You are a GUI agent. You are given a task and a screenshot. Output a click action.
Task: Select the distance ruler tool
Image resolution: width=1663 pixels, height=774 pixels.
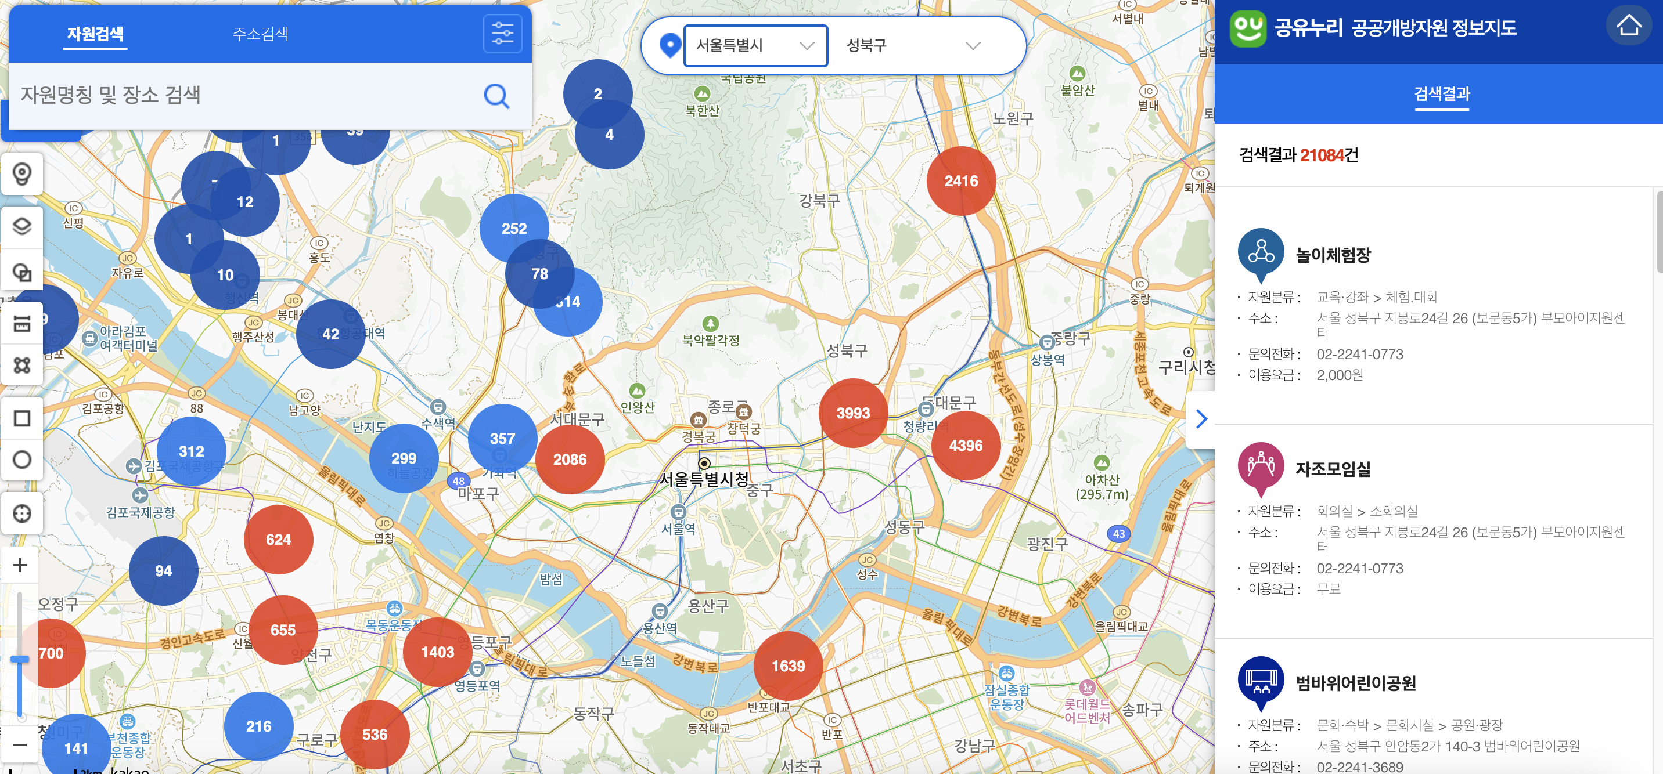click(x=22, y=324)
